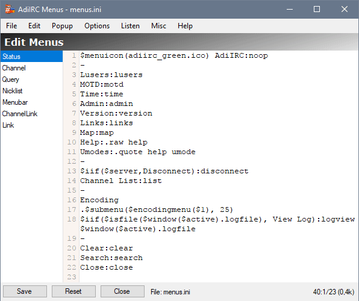Click the Encoding line in the editor
The height and width of the screenshot is (301, 359).
[x=99, y=200]
